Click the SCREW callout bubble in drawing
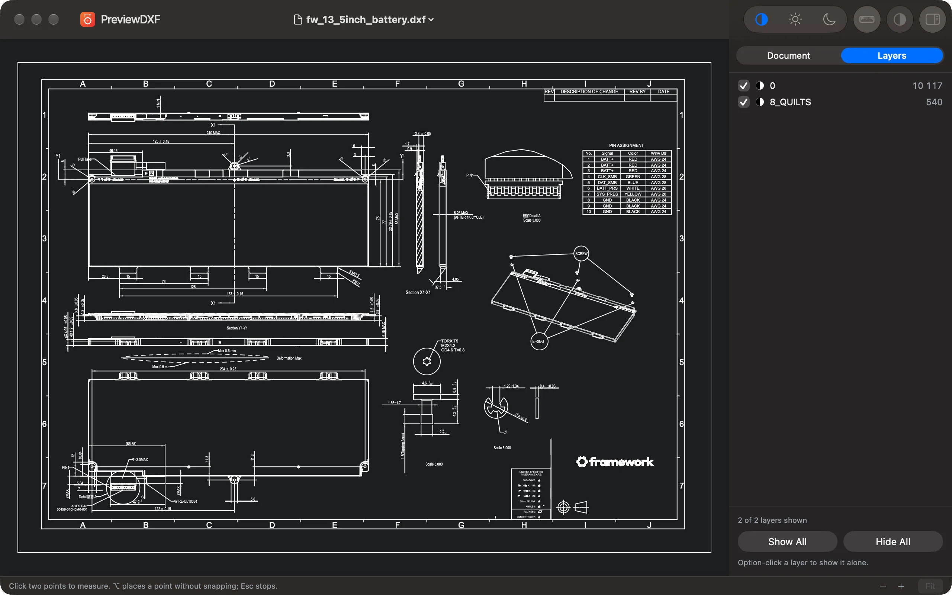 [x=581, y=253]
